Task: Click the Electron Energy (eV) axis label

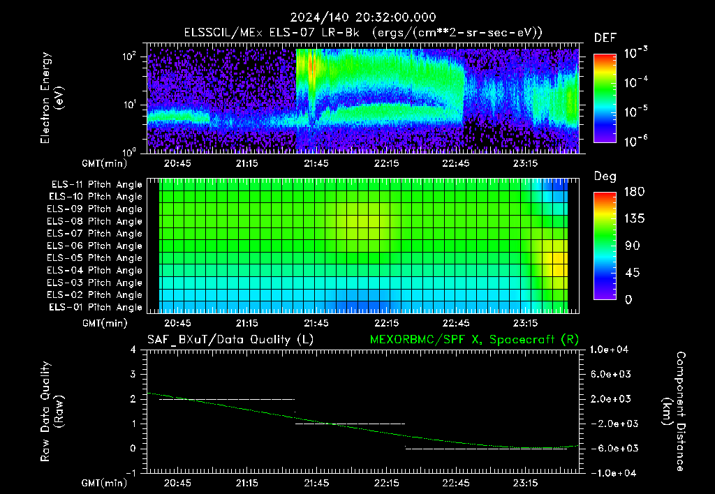Action: 52,98
